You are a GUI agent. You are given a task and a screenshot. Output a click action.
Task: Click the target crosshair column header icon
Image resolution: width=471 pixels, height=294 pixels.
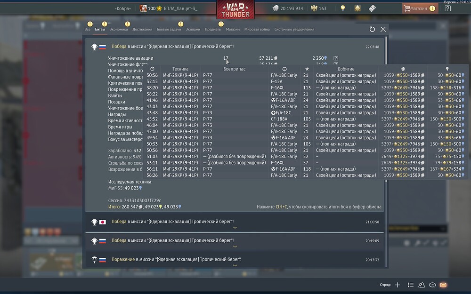coord(284,69)
